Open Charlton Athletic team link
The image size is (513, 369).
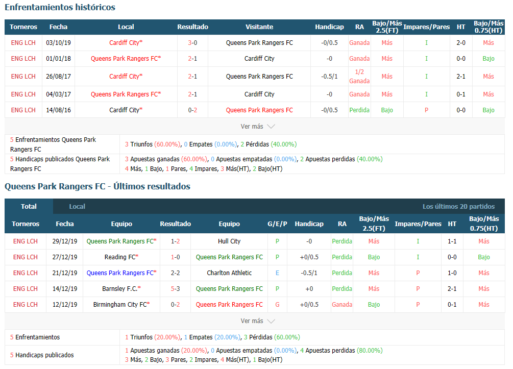click(x=229, y=273)
